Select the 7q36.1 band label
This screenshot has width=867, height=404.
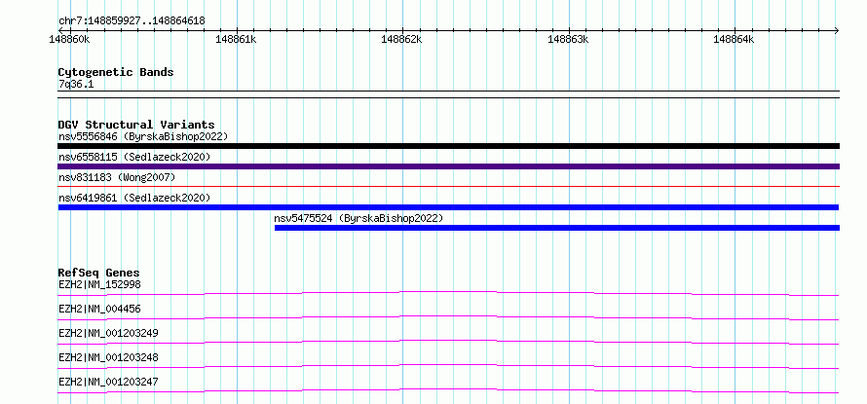click(76, 85)
